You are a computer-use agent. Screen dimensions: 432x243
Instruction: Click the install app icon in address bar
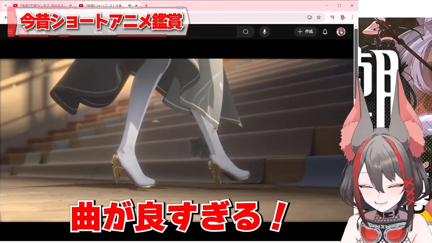pos(310,17)
